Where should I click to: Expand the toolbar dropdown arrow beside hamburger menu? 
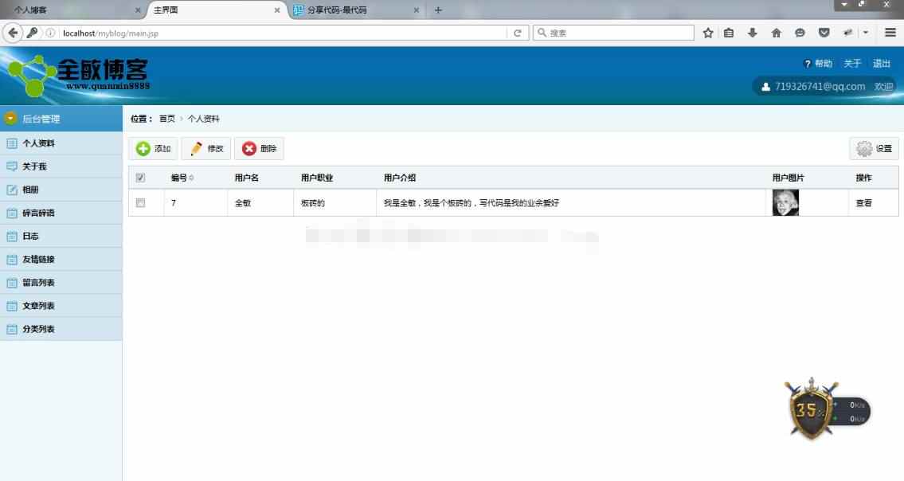[x=866, y=33]
